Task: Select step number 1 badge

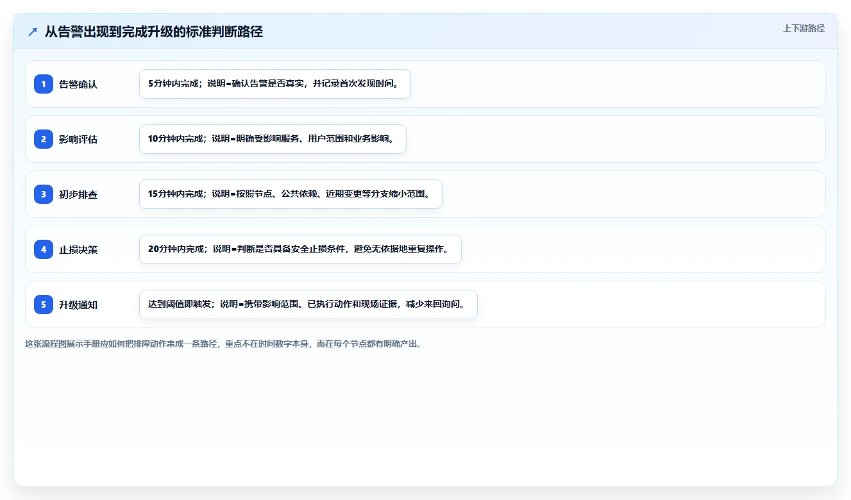Action: [x=44, y=84]
